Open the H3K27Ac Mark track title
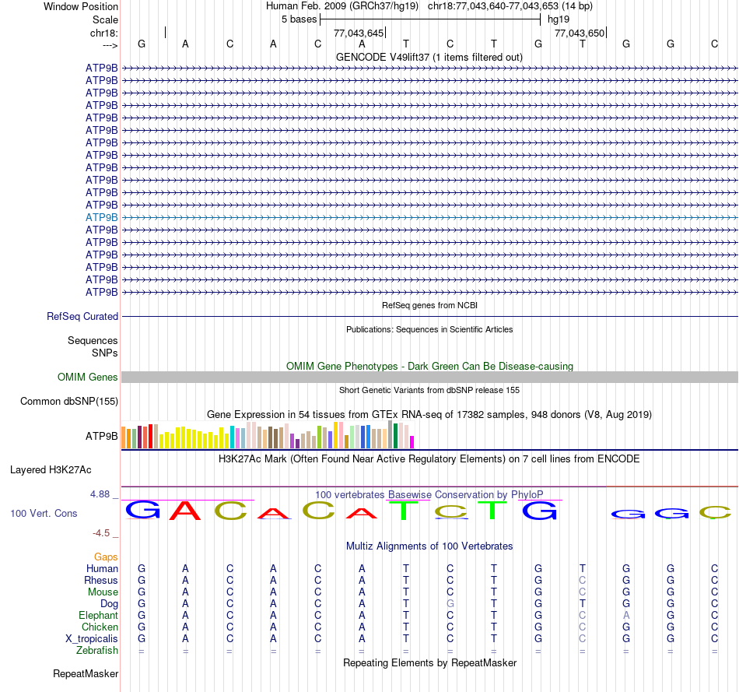739x692 pixels. click(429, 459)
